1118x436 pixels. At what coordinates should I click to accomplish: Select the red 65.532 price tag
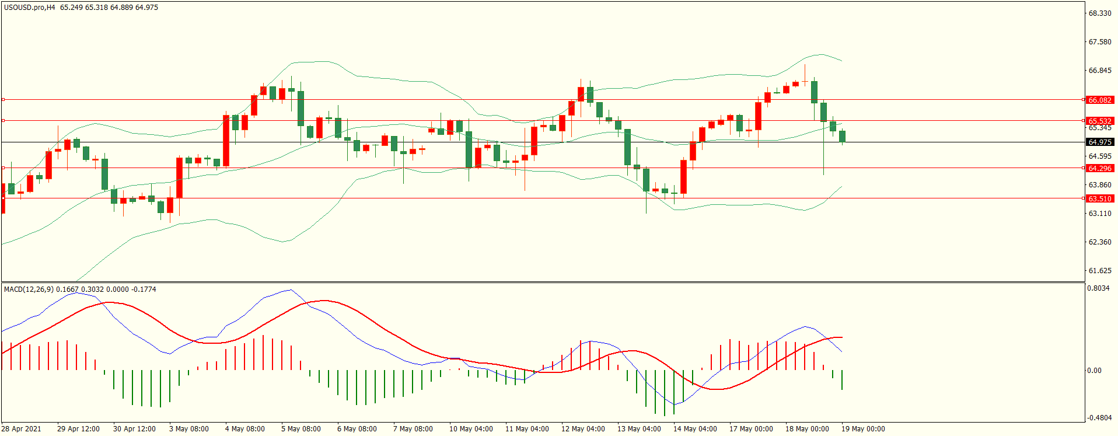pos(1100,121)
